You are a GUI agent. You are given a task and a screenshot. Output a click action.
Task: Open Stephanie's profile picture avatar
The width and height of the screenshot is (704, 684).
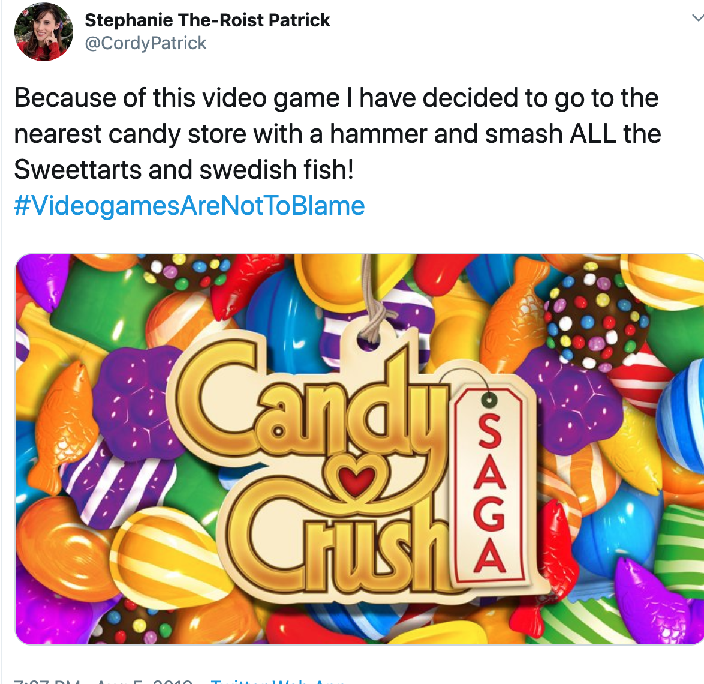(43, 32)
